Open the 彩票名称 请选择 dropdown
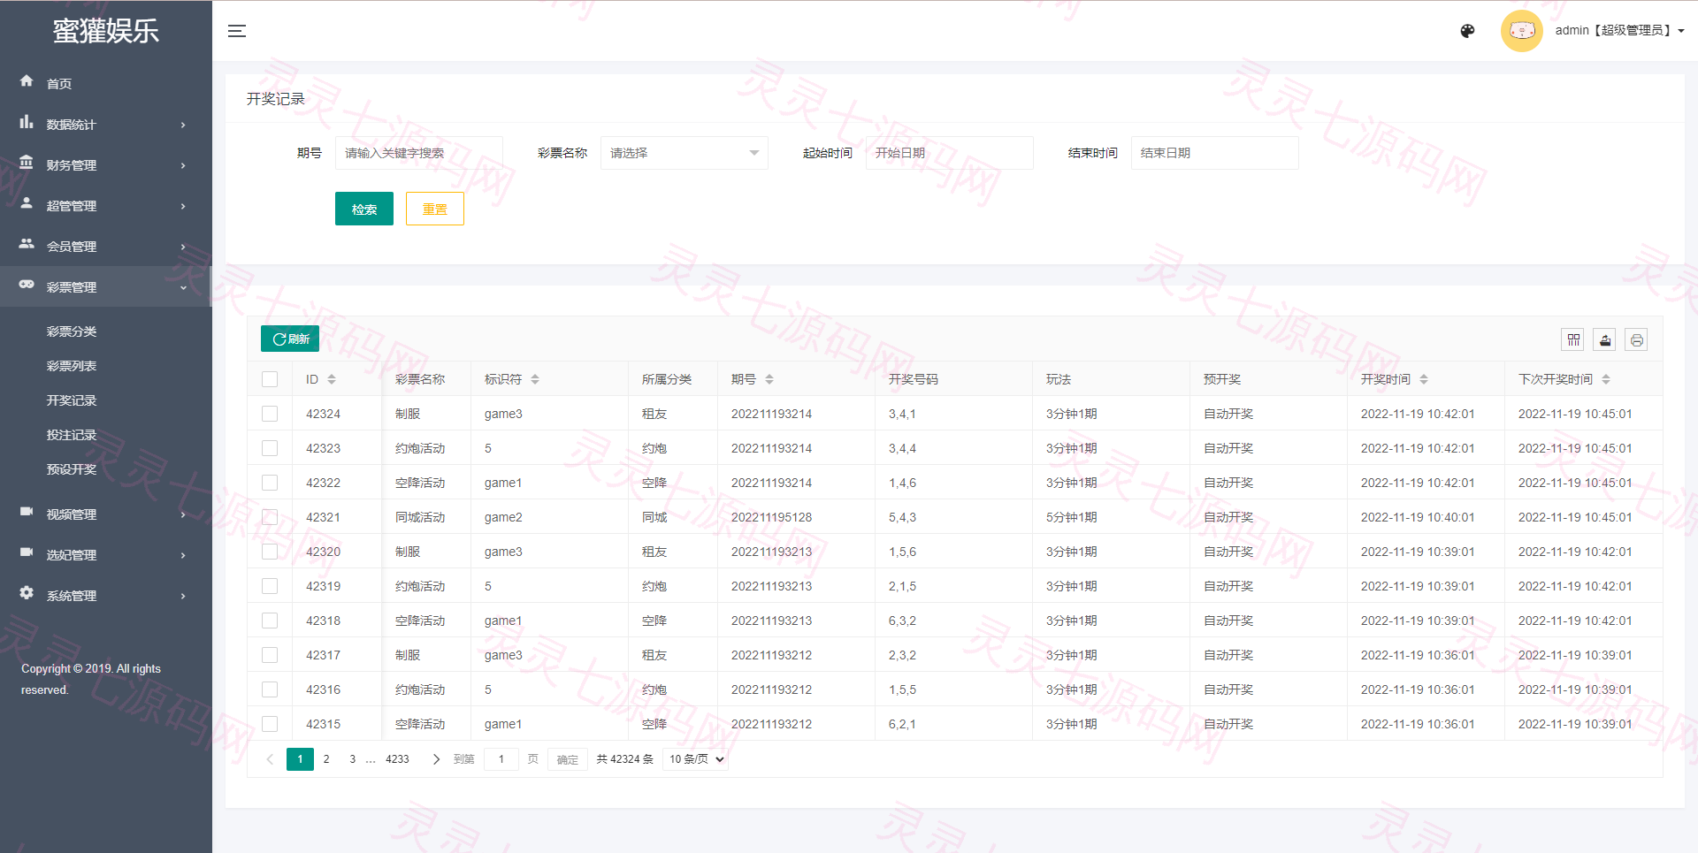Viewport: 1698px width, 853px height. click(685, 153)
